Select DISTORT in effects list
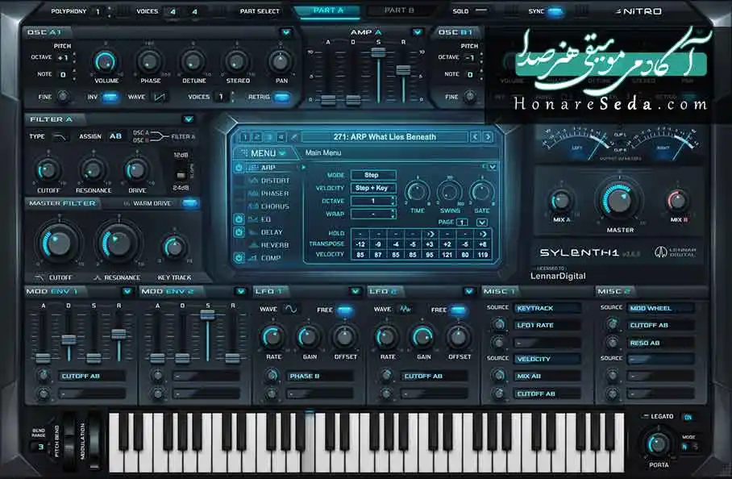 (x=276, y=181)
